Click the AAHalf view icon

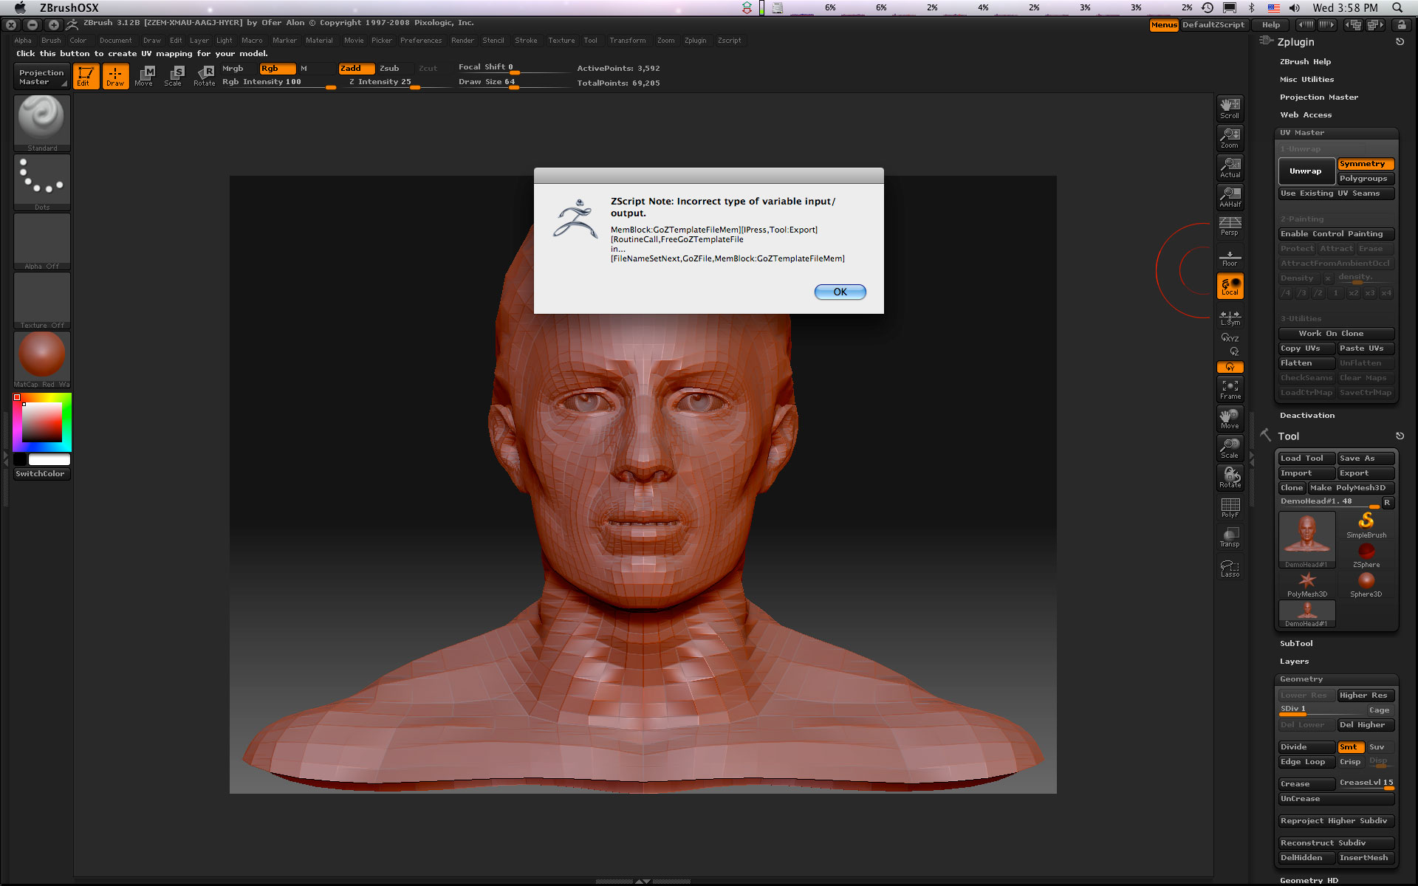pos(1230,196)
